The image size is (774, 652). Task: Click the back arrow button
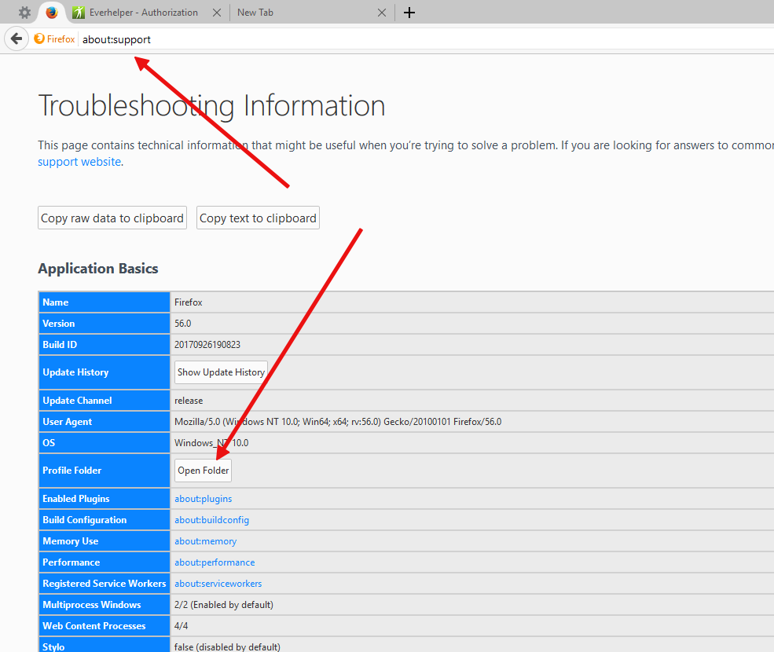pos(17,38)
